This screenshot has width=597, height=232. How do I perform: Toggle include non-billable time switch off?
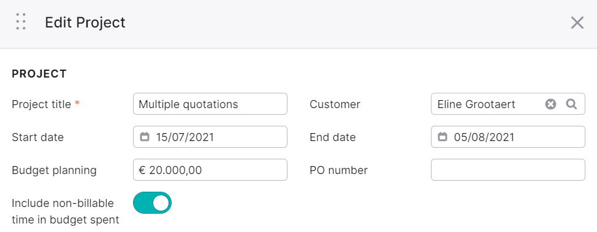tap(152, 203)
